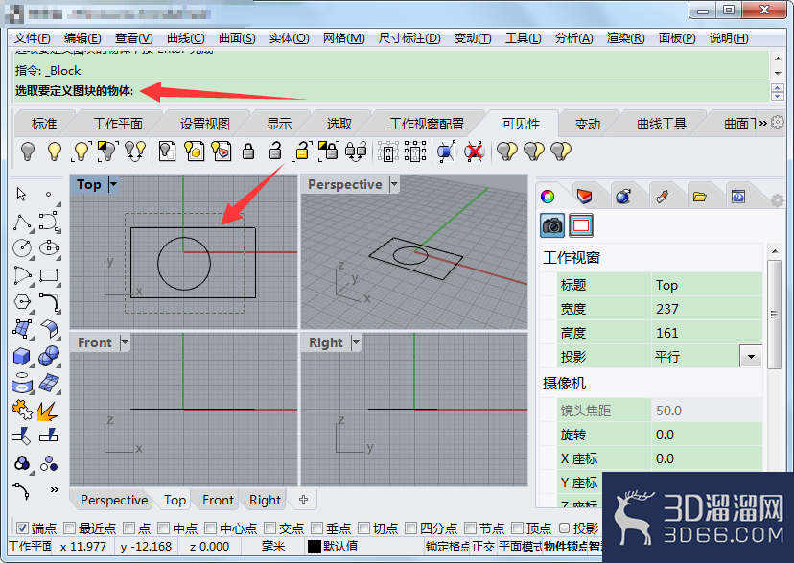Image resolution: width=794 pixels, height=563 pixels.
Task: Click the Hide Objects light bulb icon
Action: pos(28,151)
